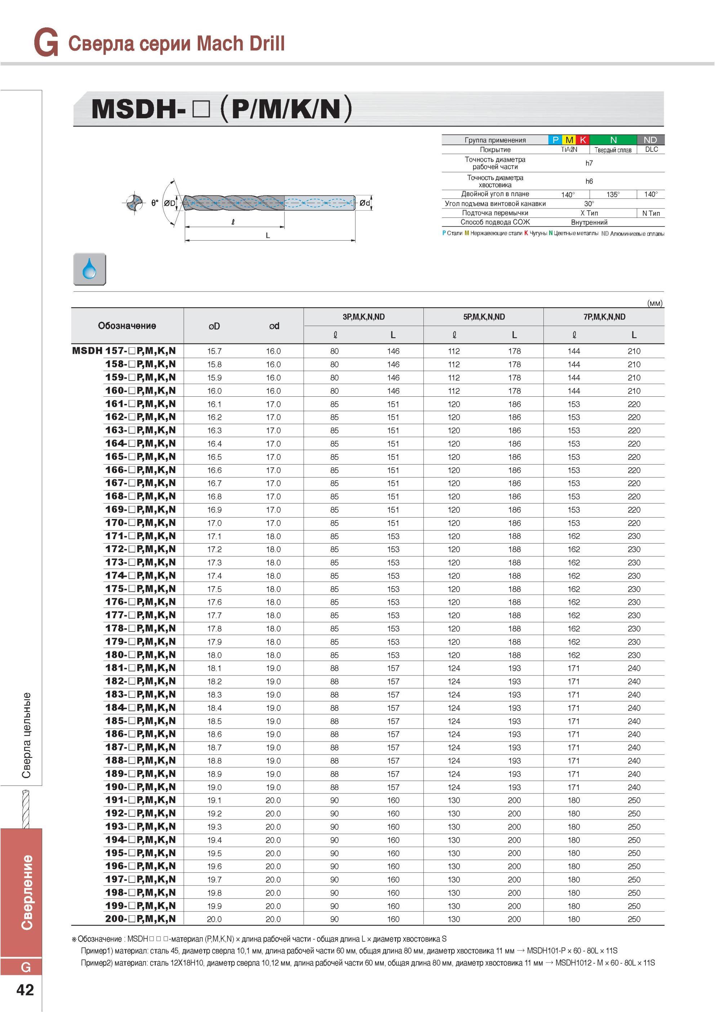Click the red "G" tab above the page number

[21, 967]
